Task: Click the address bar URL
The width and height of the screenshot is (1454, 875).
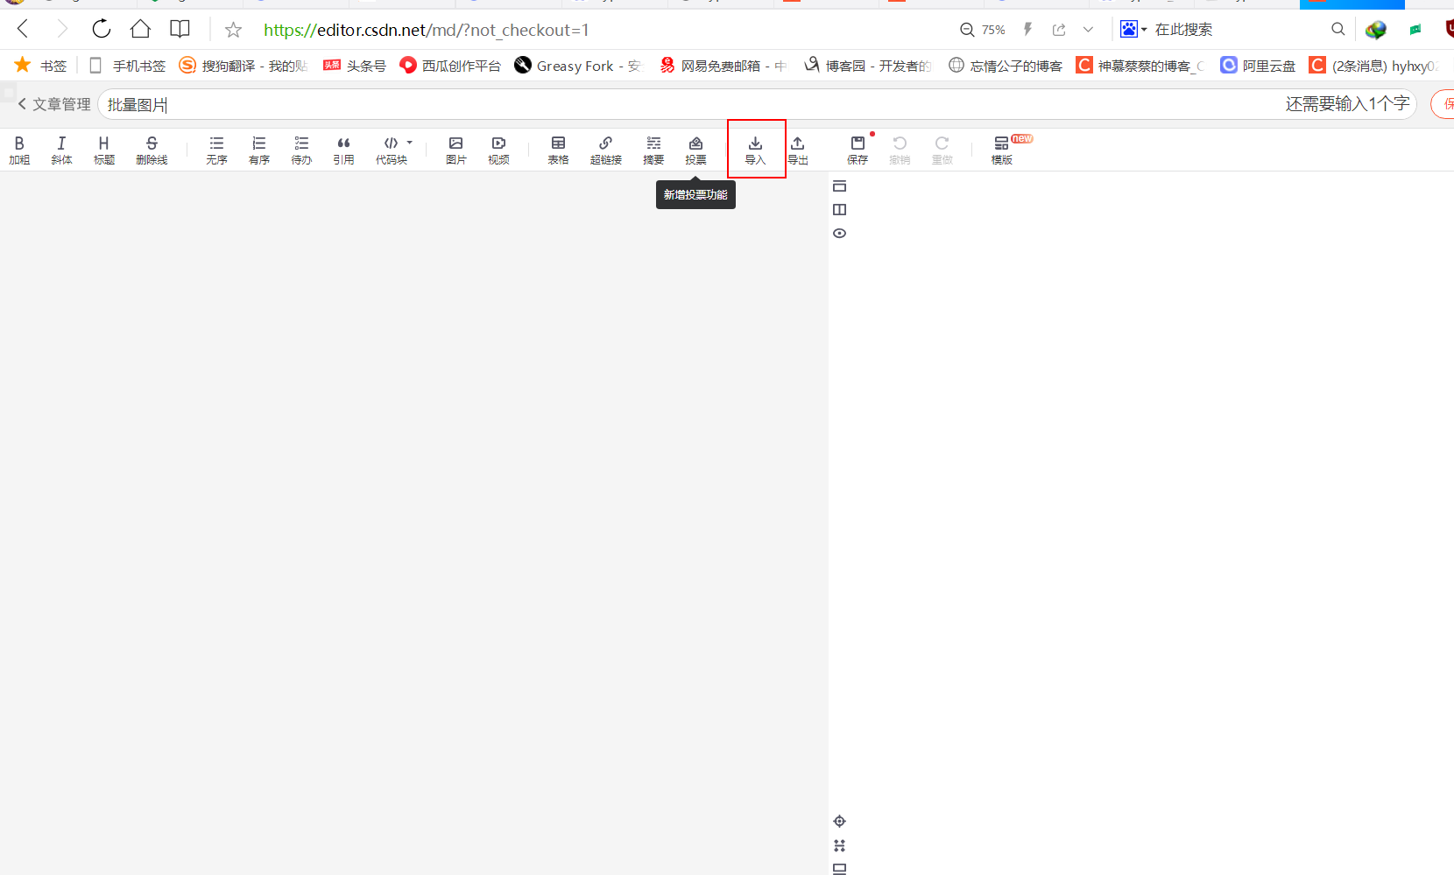Action: coord(427,30)
